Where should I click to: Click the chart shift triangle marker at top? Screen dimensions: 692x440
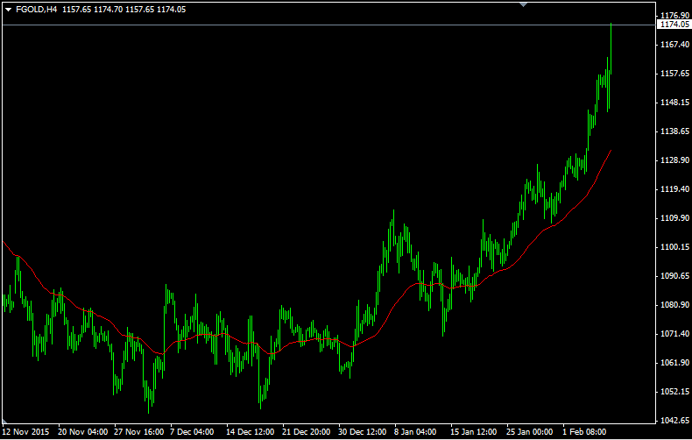(x=524, y=4)
